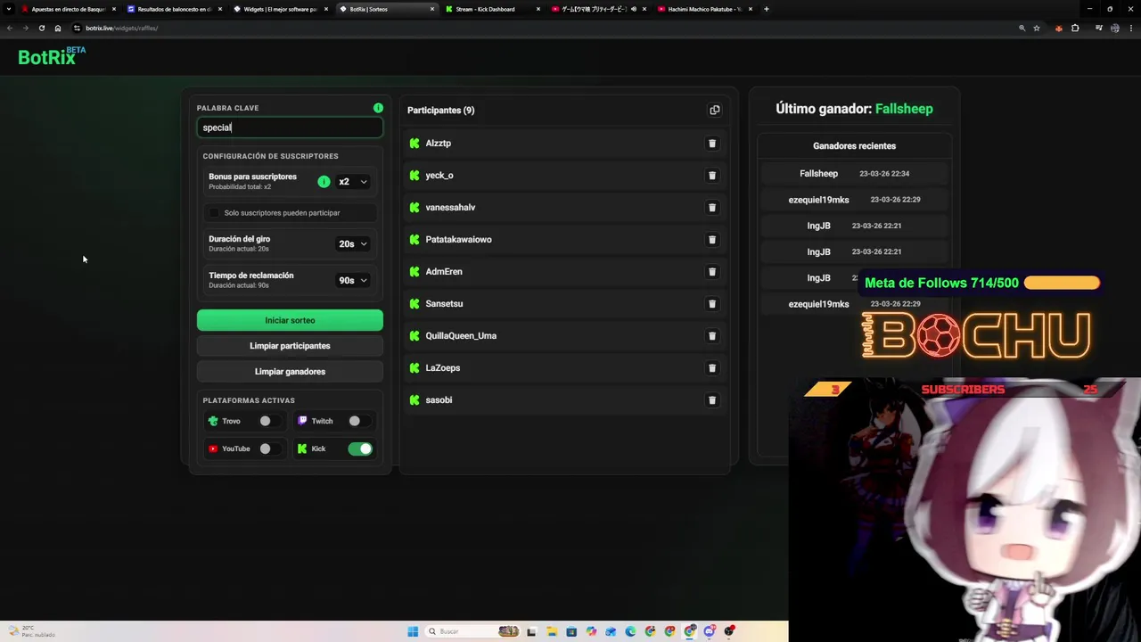
Task: Switch to Apuestas en directo tab
Action: tap(70, 9)
